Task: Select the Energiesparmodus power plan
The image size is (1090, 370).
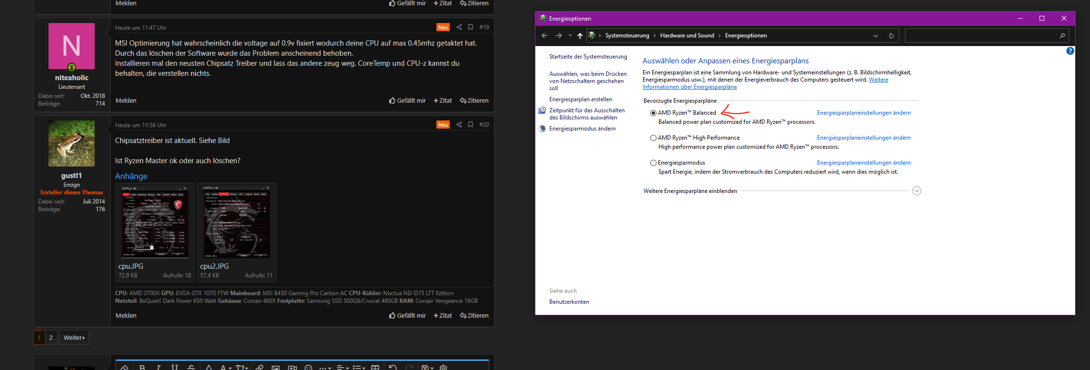Action: pyautogui.click(x=653, y=163)
